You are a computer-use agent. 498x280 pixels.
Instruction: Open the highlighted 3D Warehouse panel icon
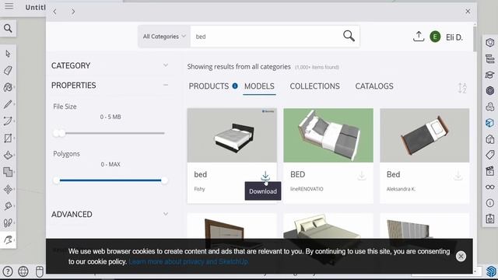[490, 123]
